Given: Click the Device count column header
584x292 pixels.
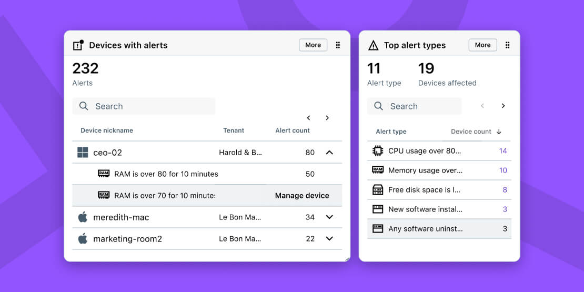Looking at the screenshot, I should point(471,132).
